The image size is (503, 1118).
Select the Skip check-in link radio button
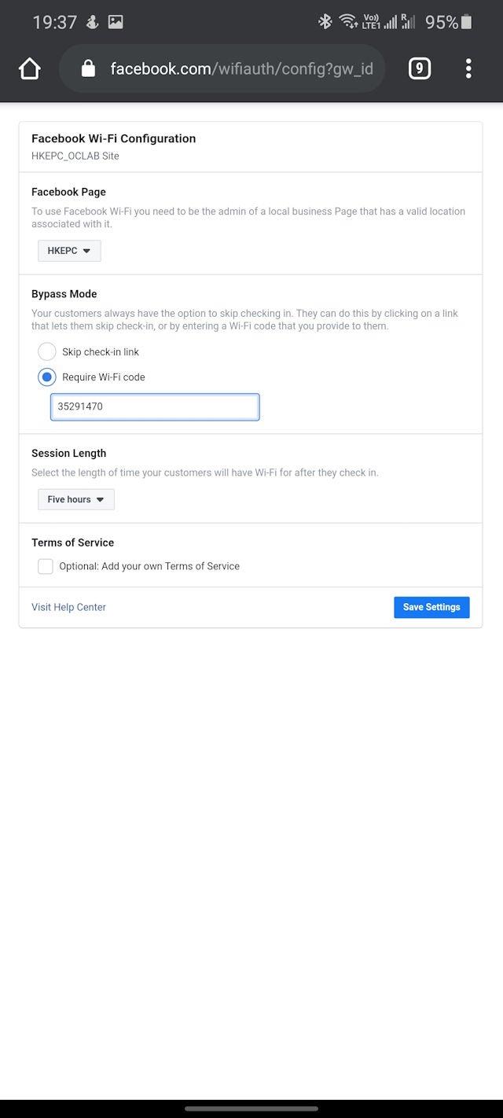(x=47, y=352)
